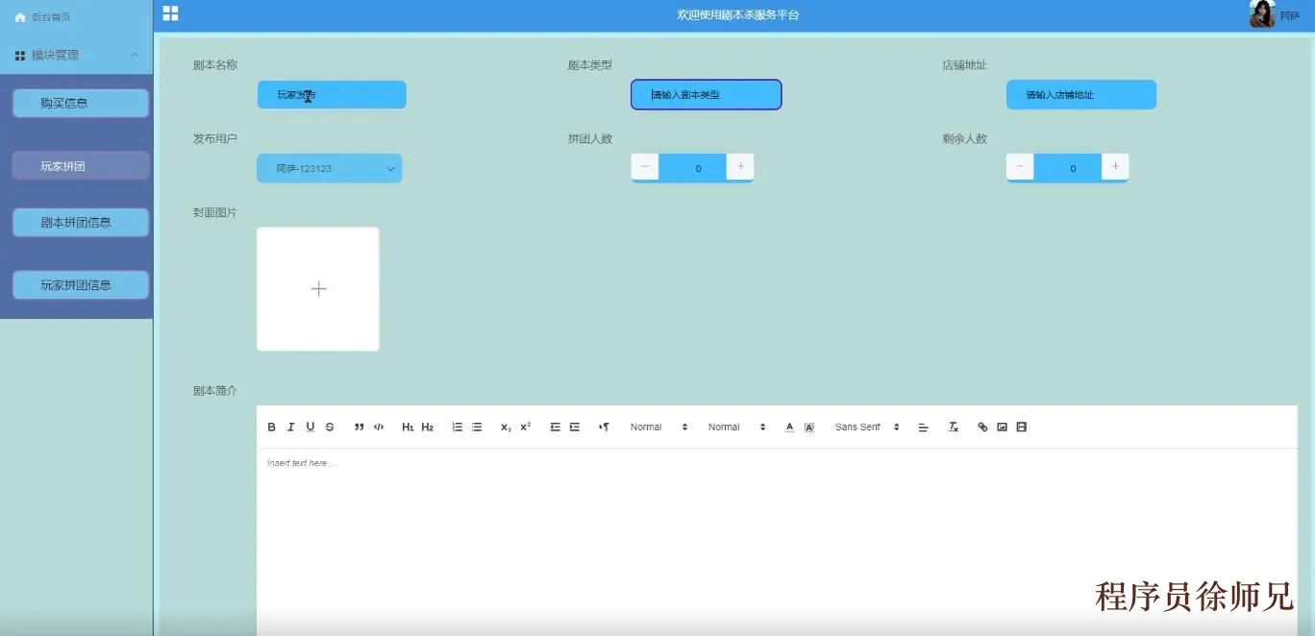This screenshot has width=1315, height=636.
Task: Open the text color picker
Action: point(789,427)
